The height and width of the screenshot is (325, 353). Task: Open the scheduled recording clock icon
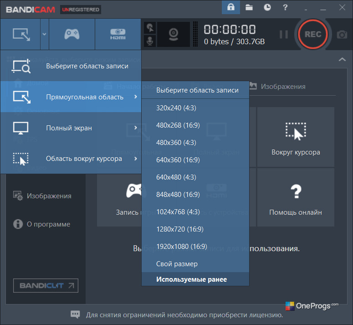[267, 7]
